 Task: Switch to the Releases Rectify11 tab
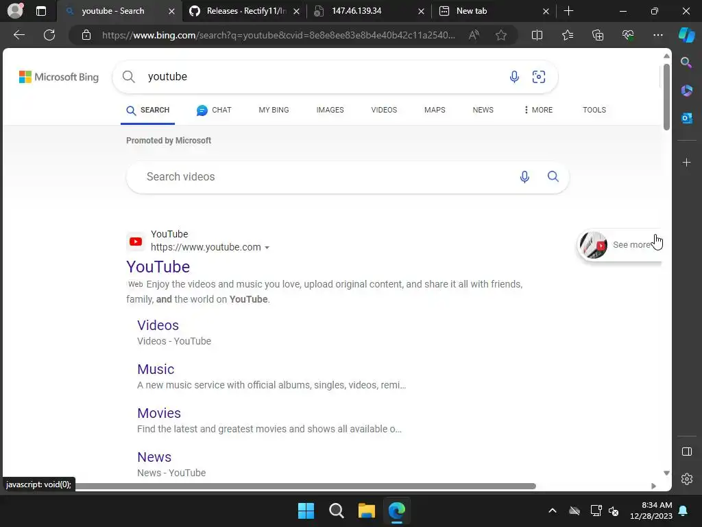point(244,11)
